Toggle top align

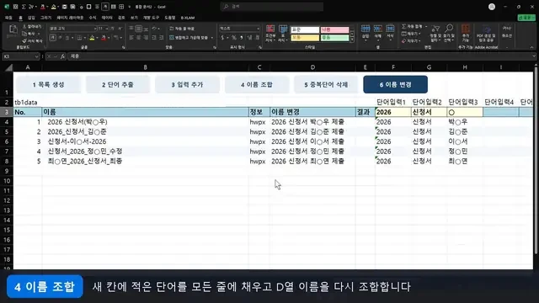(131, 28)
